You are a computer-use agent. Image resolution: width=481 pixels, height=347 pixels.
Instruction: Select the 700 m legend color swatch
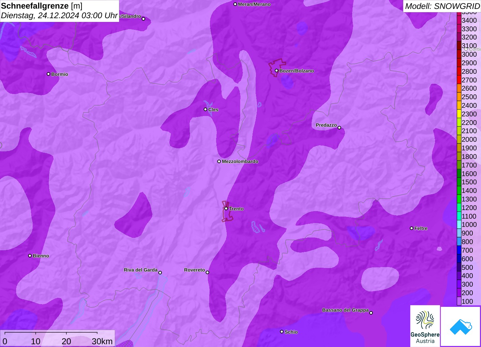click(459, 250)
